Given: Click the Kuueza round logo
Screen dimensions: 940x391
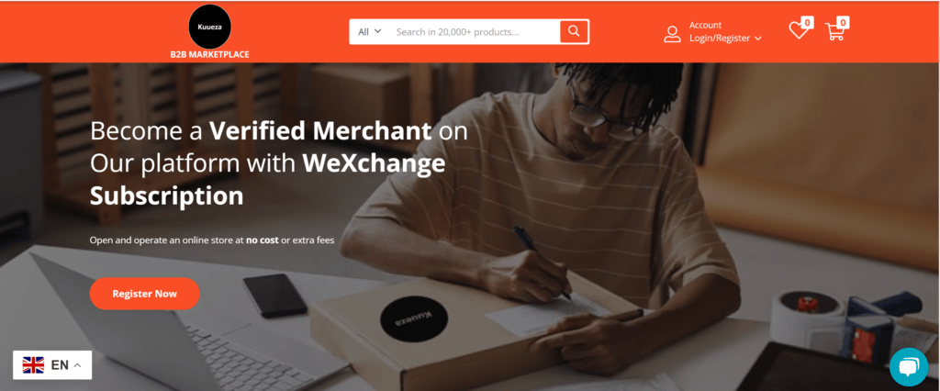Looking at the screenshot, I should pos(210,27).
